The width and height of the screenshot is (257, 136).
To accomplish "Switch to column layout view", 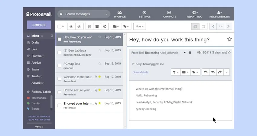I will point(195,26).
